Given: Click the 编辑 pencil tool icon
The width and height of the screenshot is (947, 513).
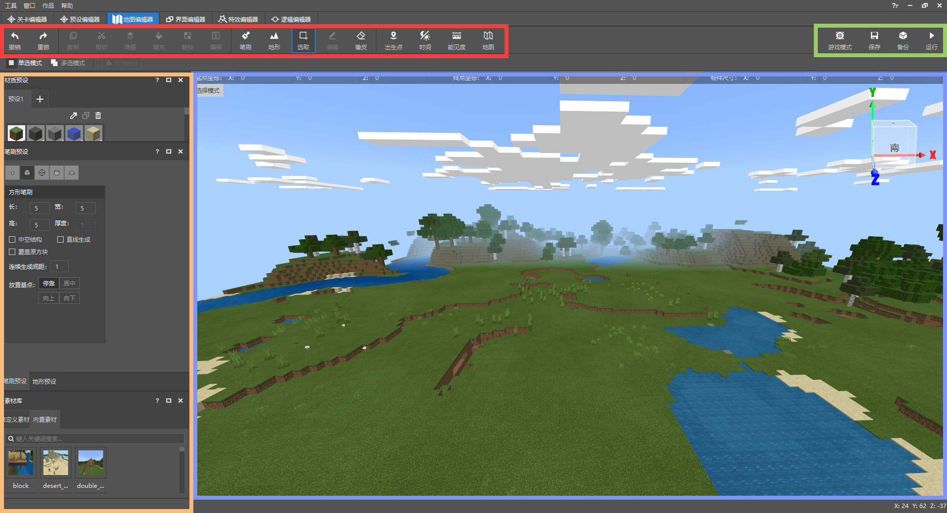Looking at the screenshot, I should 332,36.
